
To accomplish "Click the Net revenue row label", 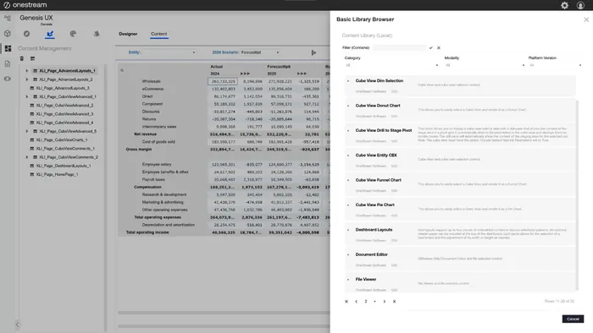I will point(145,134).
